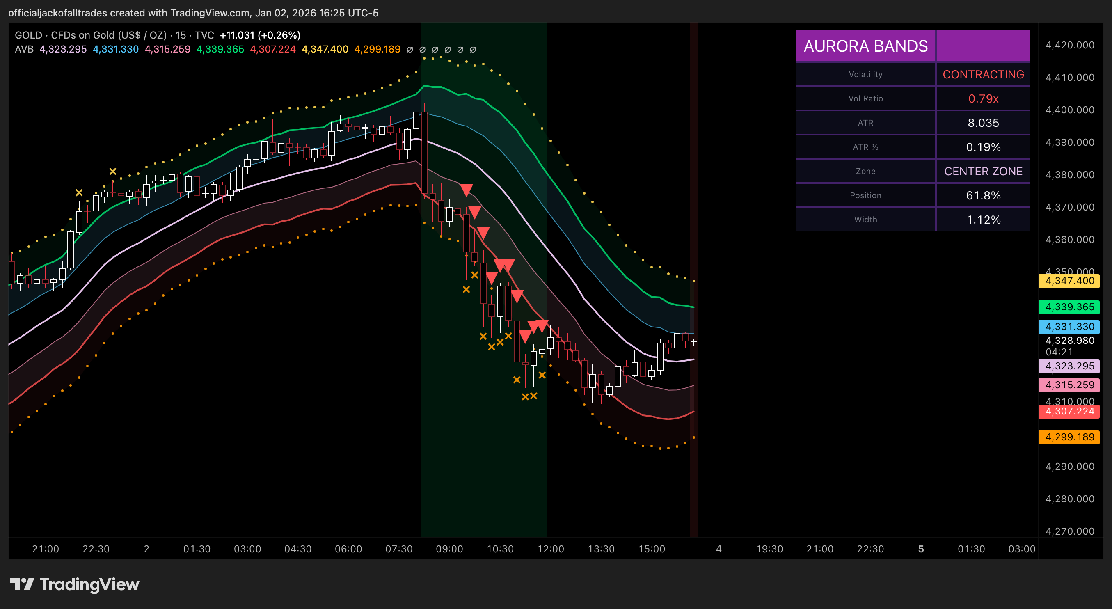Click the 4,420.000 price axis label
The image size is (1112, 609).
[1070, 45]
